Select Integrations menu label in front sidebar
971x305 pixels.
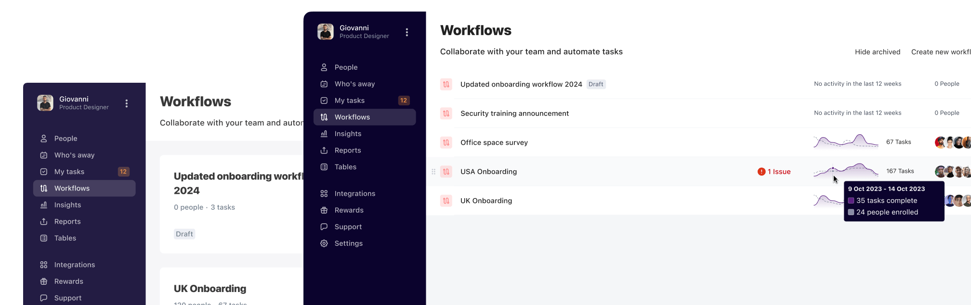pos(355,193)
